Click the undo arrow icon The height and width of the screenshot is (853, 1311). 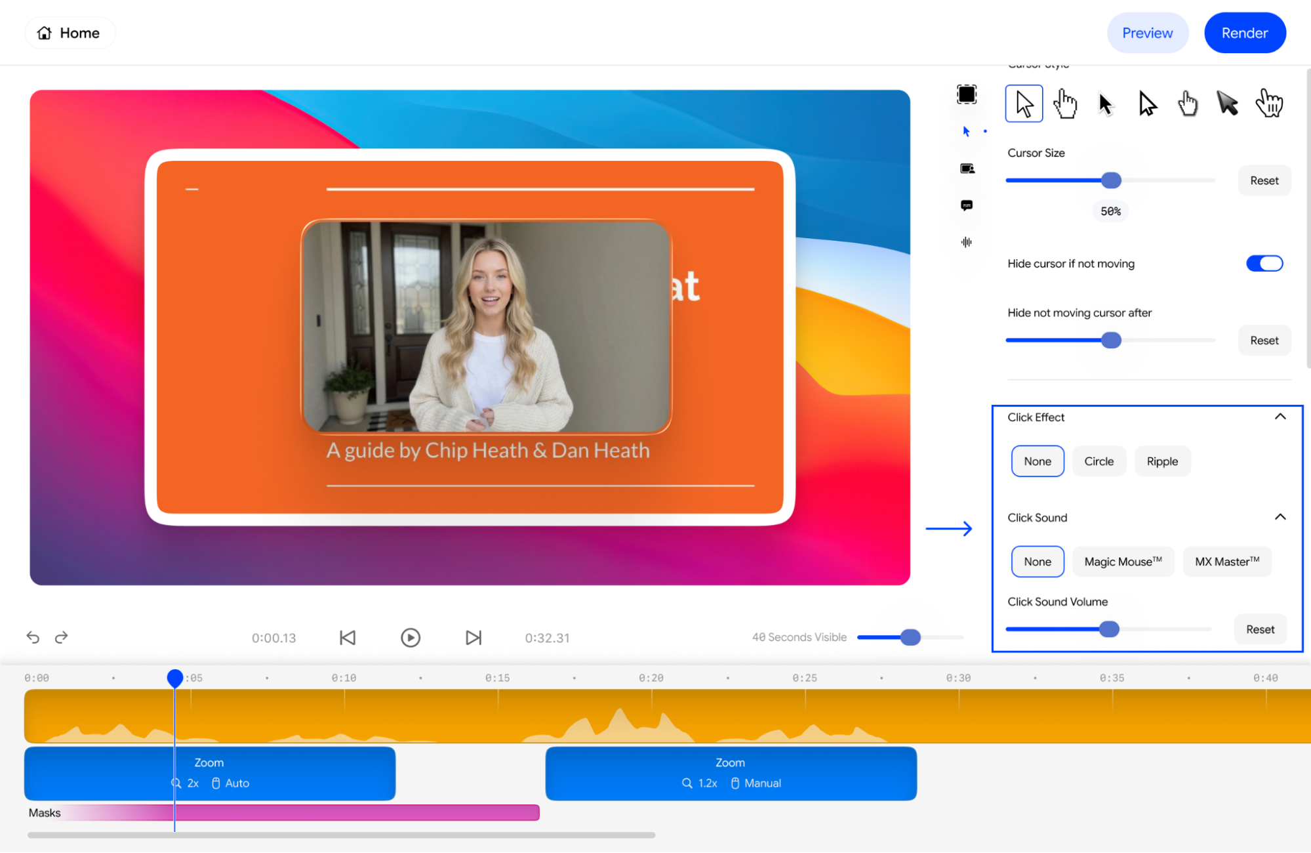(33, 637)
